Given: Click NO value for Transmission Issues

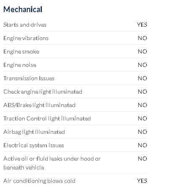Looking at the screenshot, I should click(142, 78).
